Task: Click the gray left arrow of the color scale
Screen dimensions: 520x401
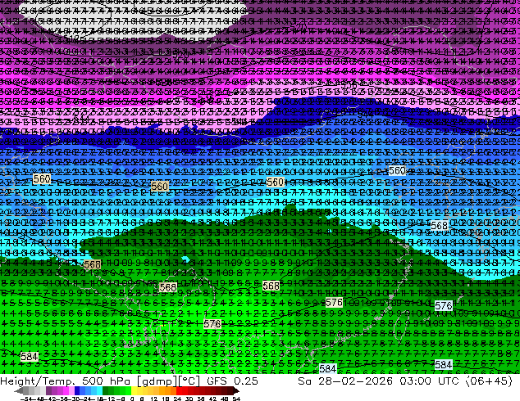Action: pos(19,391)
